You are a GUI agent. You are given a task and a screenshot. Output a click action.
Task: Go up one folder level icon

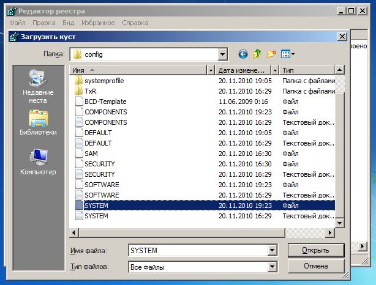click(257, 54)
